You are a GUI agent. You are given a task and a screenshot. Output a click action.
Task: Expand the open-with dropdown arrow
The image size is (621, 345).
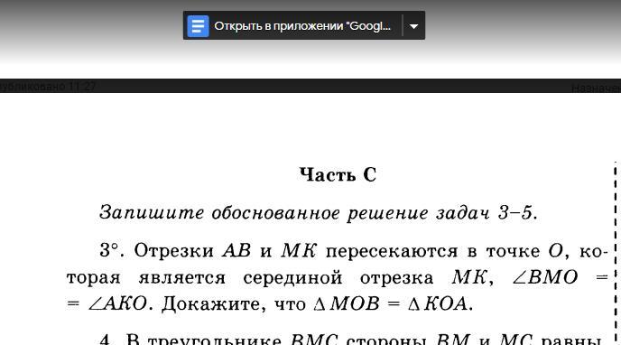(x=413, y=26)
